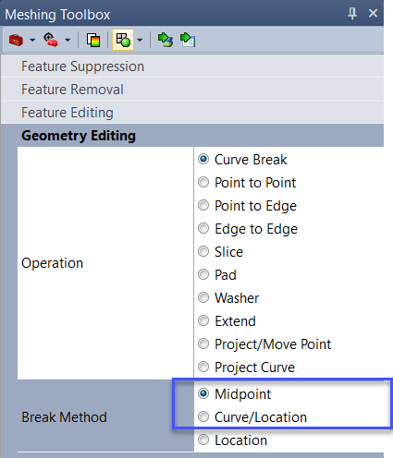Open dropdown arrow beside remesh mode icon
Screen dimensions: 393x458
pyautogui.click(x=140, y=40)
